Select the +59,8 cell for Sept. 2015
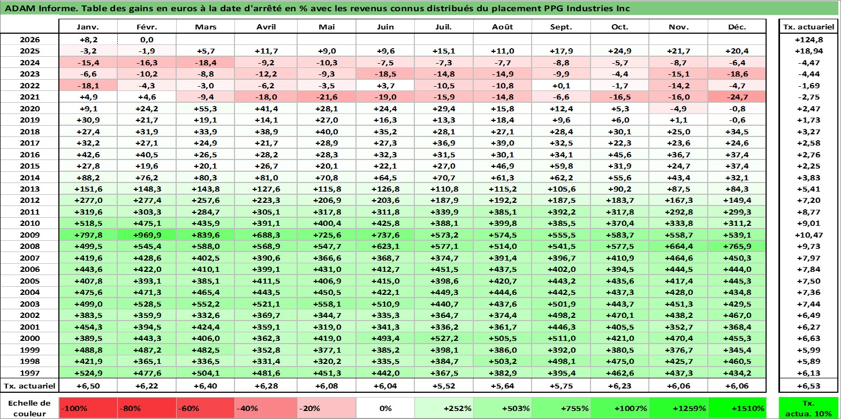 tap(561, 166)
